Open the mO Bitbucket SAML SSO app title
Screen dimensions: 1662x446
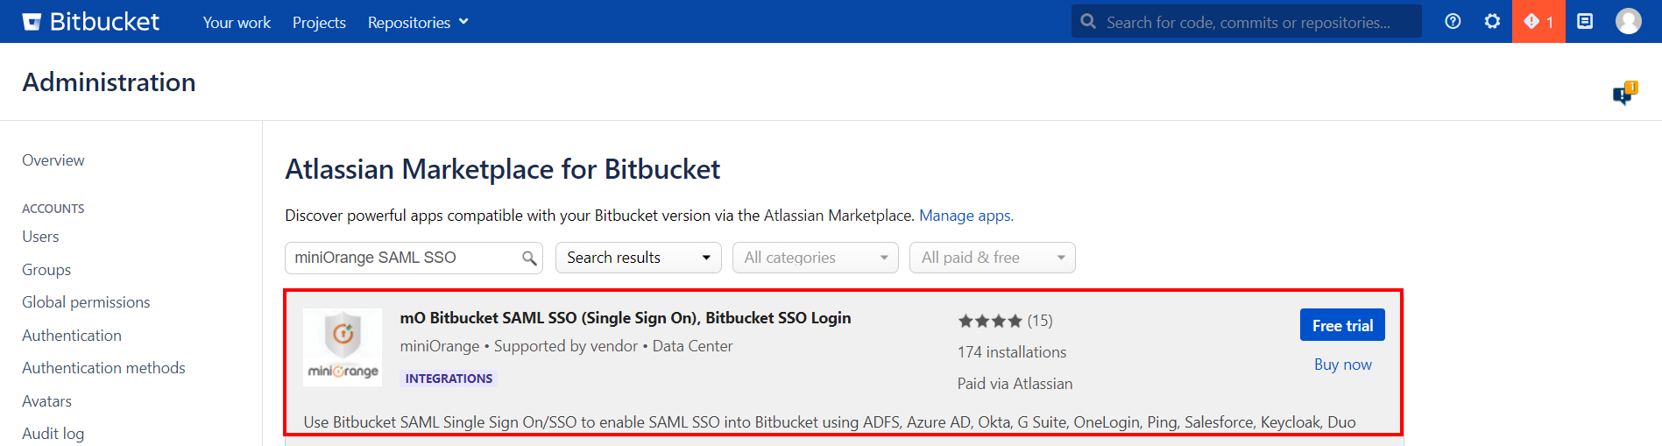click(626, 318)
